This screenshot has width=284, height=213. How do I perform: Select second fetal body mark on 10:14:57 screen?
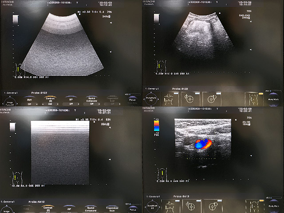(212, 99)
